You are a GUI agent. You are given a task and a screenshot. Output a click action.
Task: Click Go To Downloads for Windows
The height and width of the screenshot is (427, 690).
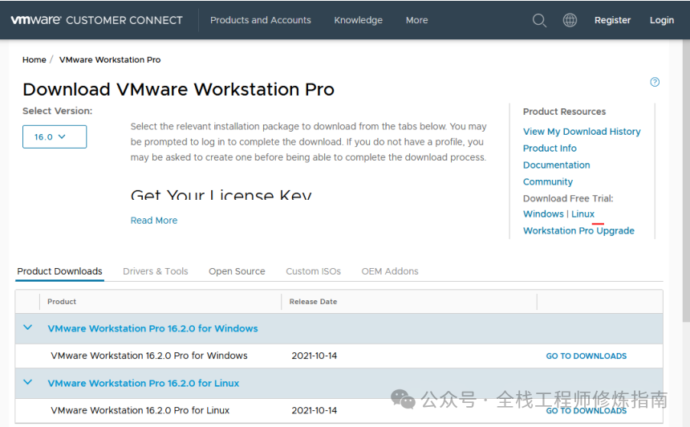pyautogui.click(x=586, y=356)
